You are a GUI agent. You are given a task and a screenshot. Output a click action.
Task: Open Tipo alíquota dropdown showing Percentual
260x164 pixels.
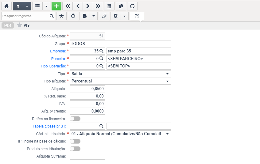tap(120, 81)
